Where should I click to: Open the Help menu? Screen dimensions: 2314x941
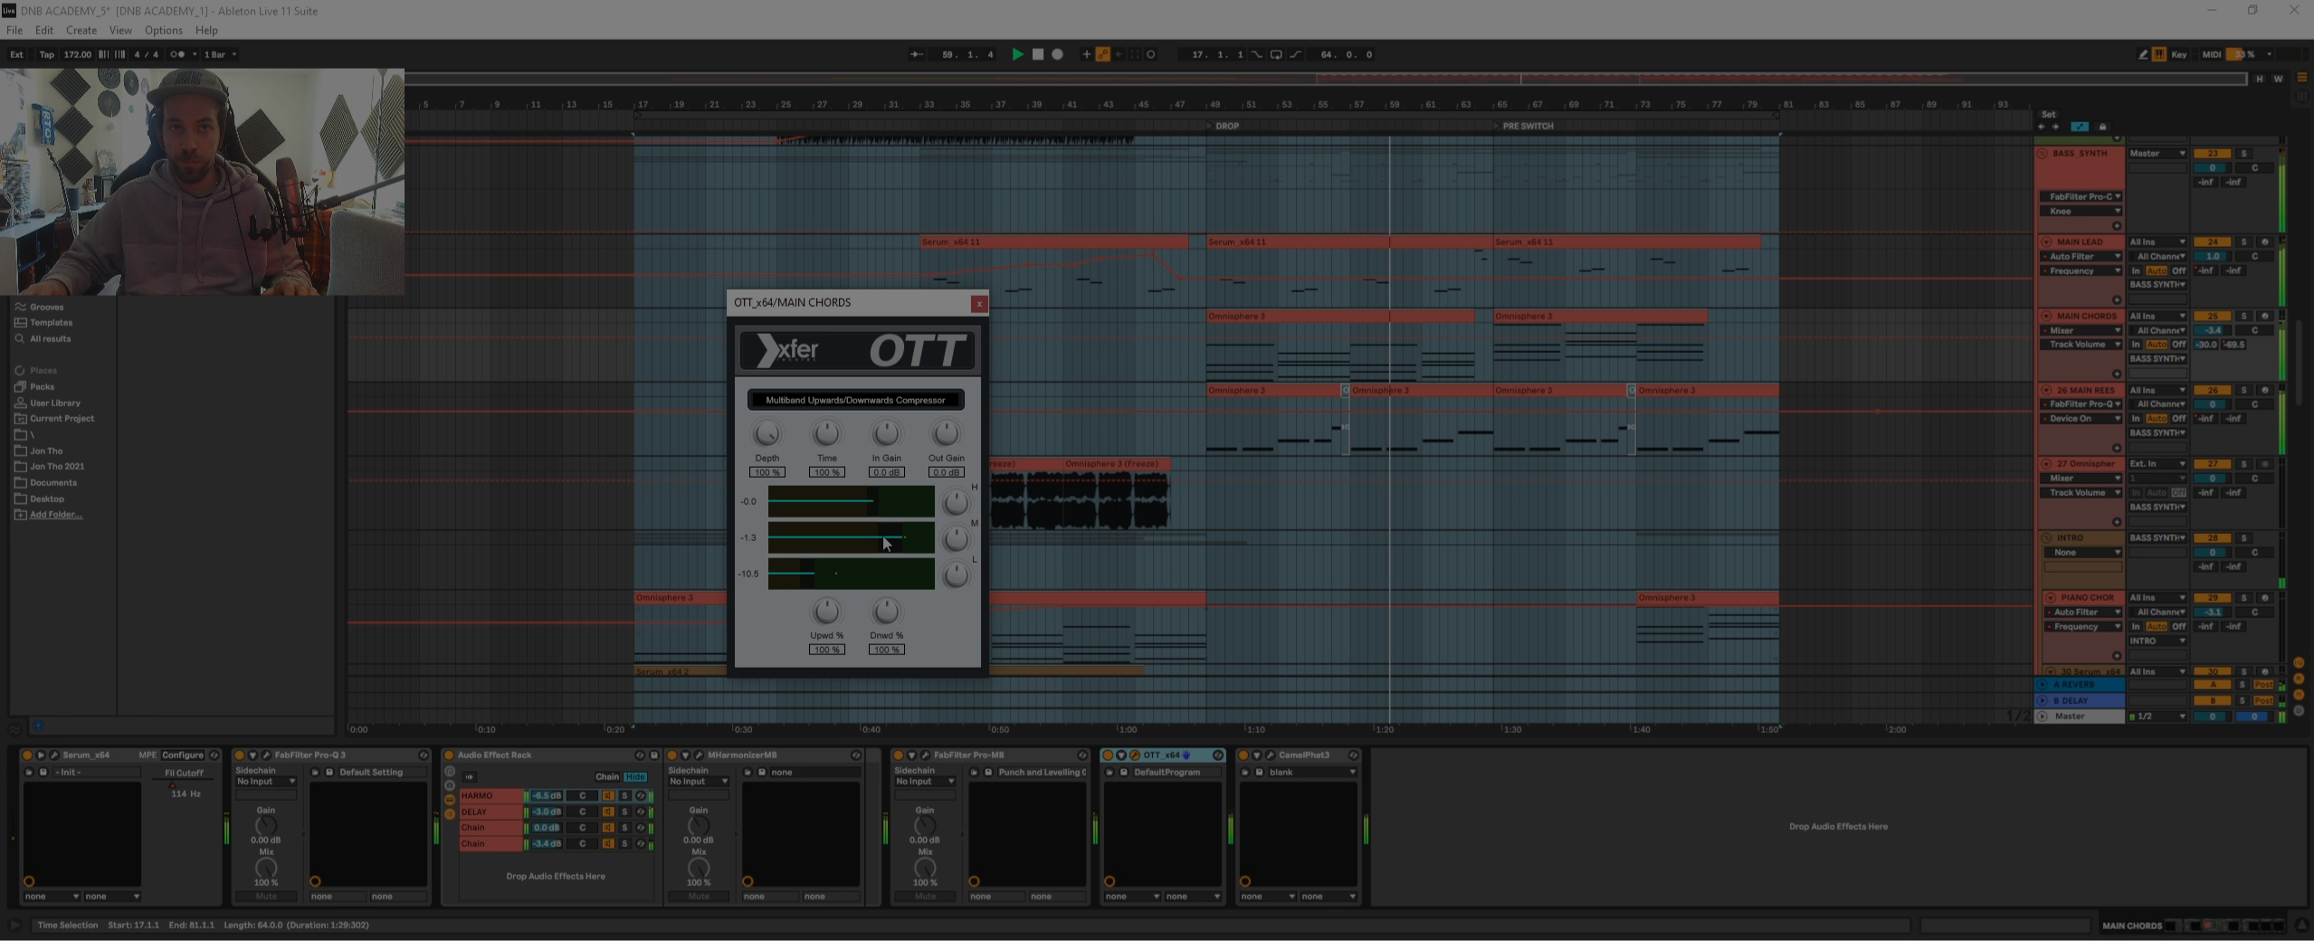tap(206, 30)
